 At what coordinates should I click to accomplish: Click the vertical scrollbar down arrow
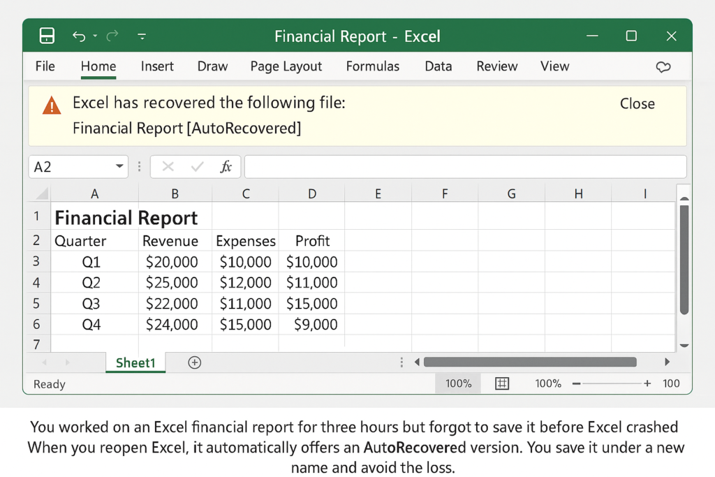pyautogui.click(x=684, y=345)
